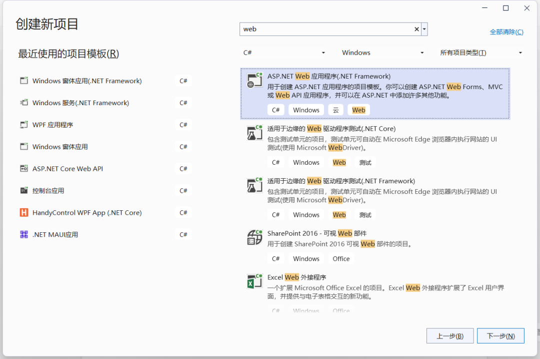Click the Web 驱动程序测试(.NET Framework) flask icon
Image resolution: width=540 pixels, height=359 pixels.
coord(254,185)
